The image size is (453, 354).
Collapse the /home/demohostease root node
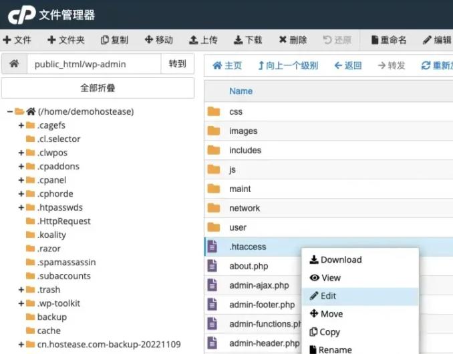(x=10, y=111)
